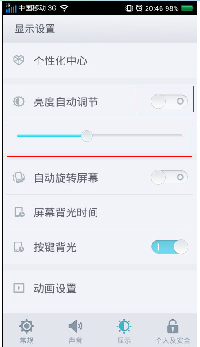Click the brightness slider handle
Viewport: 200px width, 347px height.
(87, 136)
